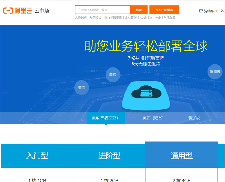Click the 新加坡 map bubble
225x182 pixels.
point(215,72)
